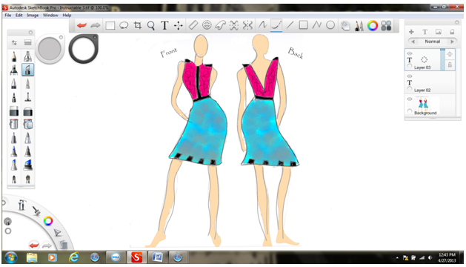466x267 pixels.
Task: Add a new layer with plus button
Action: click(411, 32)
